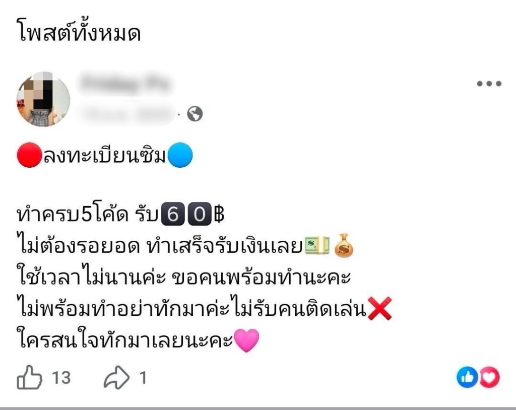Click the pink heart emoji
516x410 pixels.
pyautogui.click(x=246, y=340)
